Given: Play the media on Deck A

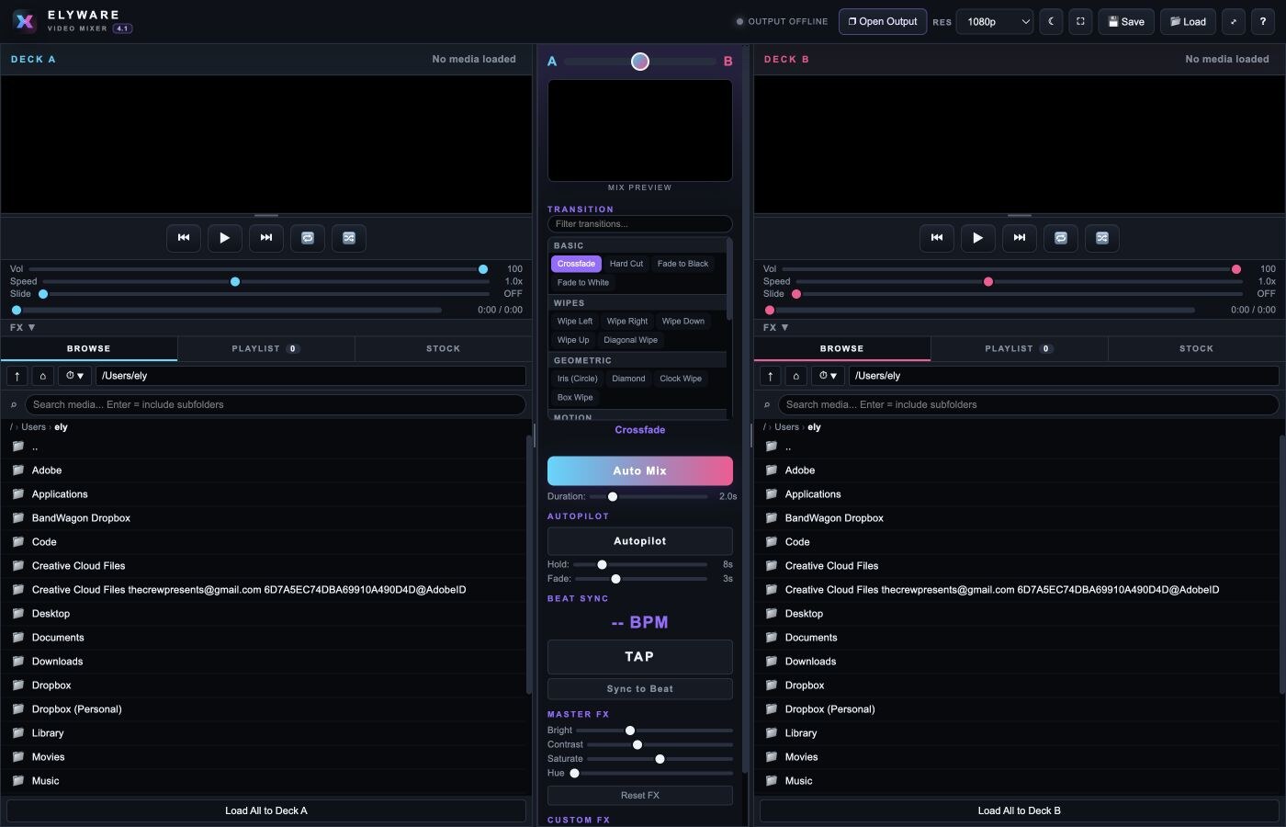Looking at the screenshot, I should [225, 238].
